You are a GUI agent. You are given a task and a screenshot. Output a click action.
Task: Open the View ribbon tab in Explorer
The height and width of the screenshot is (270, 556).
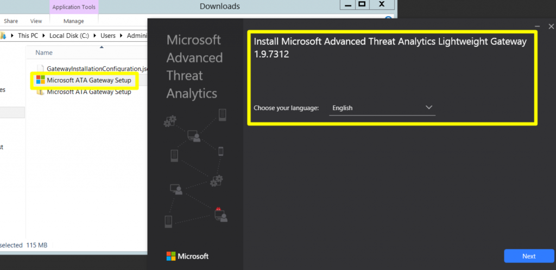[36, 21]
